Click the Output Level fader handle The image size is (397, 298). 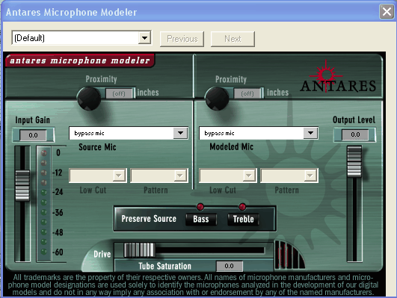354,161
